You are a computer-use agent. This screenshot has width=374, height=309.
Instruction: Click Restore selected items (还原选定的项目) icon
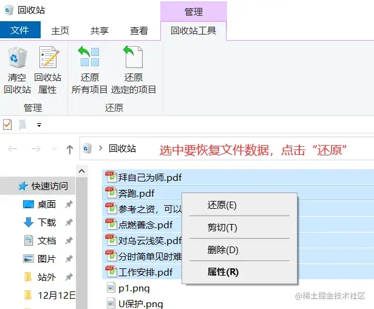click(133, 56)
